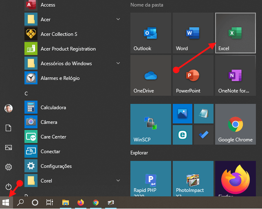Open the Rapid PHP tile
The height and width of the screenshot is (209, 262).
(150, 178)
